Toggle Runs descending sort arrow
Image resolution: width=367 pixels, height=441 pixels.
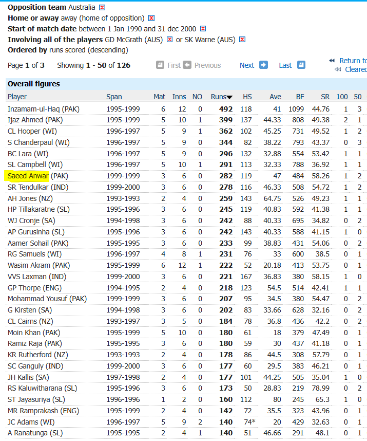pyautogui.click(x=229, y=97)
